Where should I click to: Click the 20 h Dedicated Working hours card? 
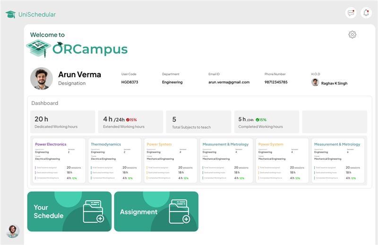pos(63,122)
